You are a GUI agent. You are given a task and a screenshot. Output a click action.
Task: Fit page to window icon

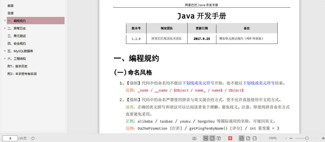[248, 138]
